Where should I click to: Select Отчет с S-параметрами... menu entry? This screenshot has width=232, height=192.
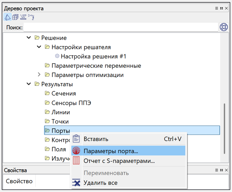click(119, 160)
